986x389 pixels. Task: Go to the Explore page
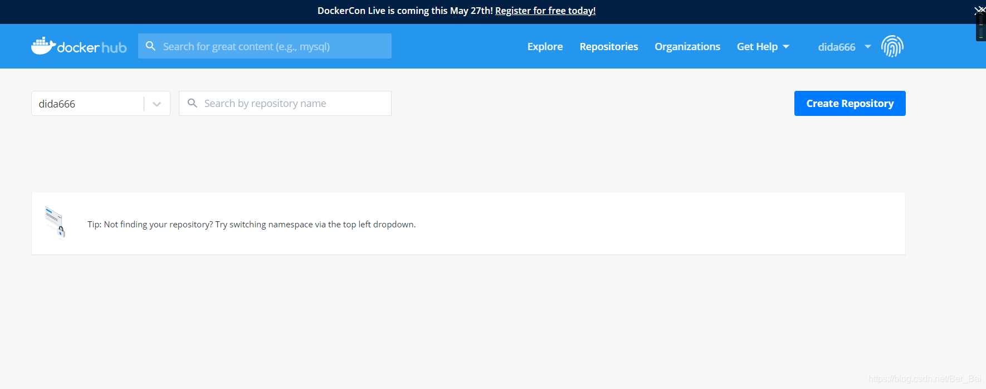coord(545,47)
